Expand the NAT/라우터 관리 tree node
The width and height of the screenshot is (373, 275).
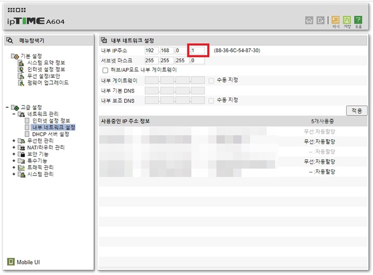point(14,147)
